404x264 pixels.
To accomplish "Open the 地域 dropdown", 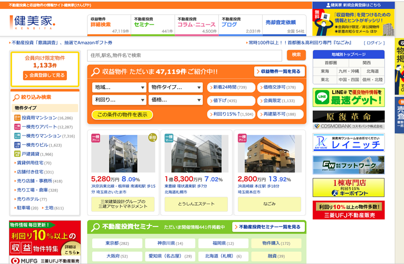I will 119,88.
